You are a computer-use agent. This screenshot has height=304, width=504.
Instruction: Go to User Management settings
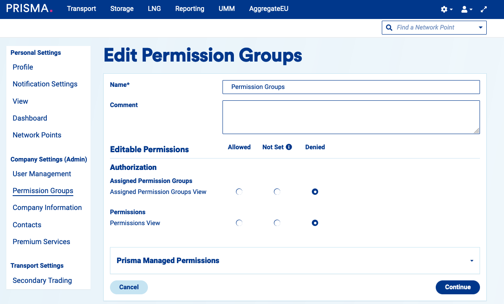[42, 174]
